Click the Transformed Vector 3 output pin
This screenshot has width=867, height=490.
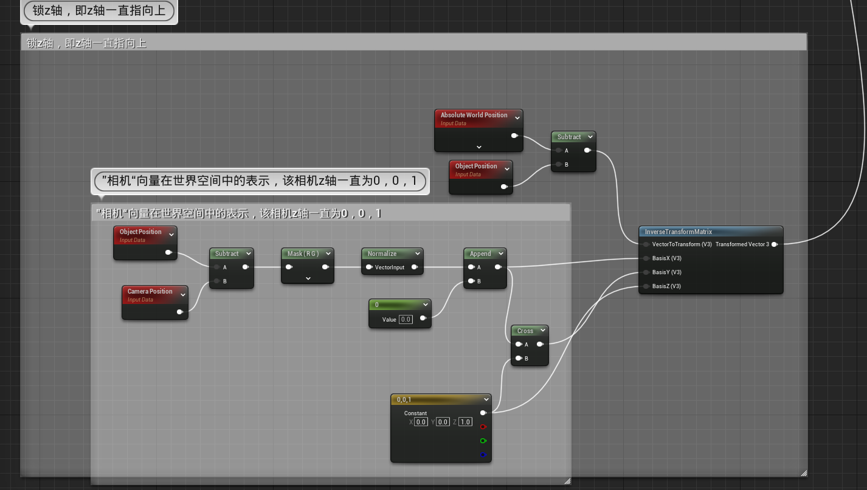(x=775, y=244)
